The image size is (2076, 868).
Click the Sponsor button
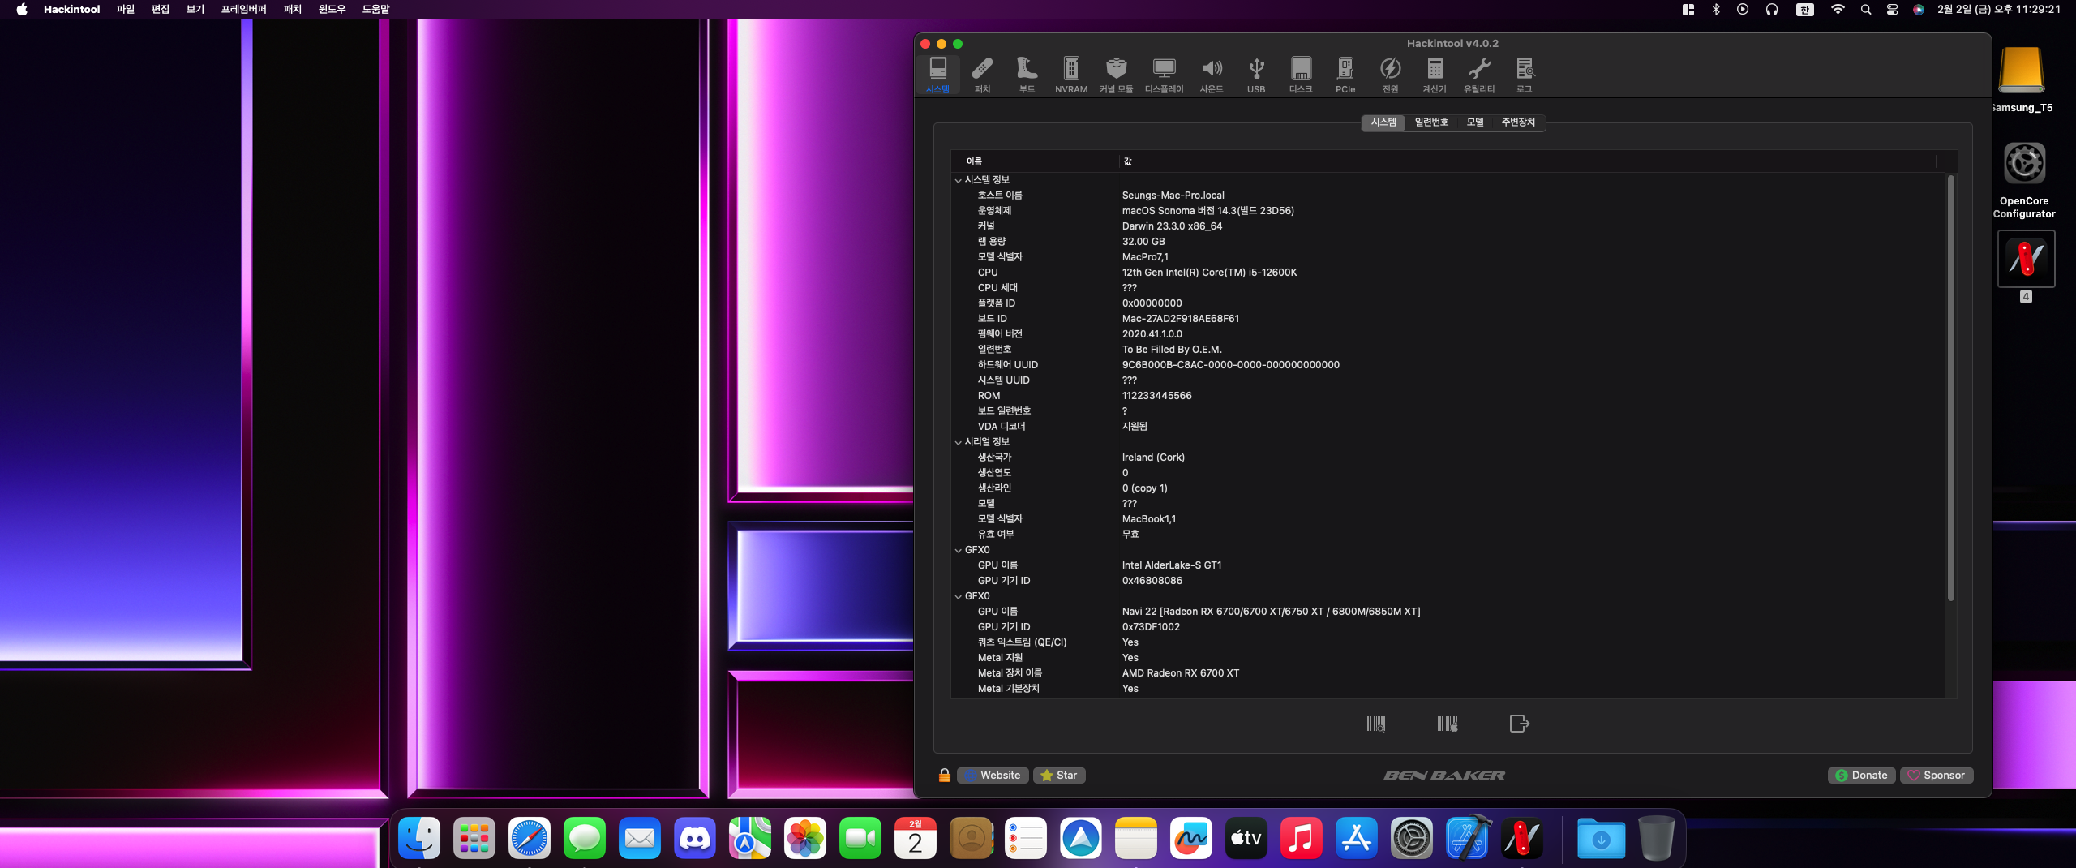(x=1936, y=775)
